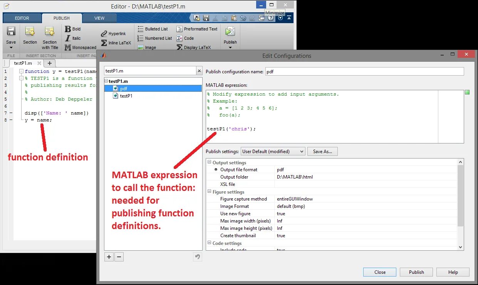The width and height of the screenshot is (478, 285).
Task: Apply Bold markup from the ribbon
Action: click(x=73, y=29)
